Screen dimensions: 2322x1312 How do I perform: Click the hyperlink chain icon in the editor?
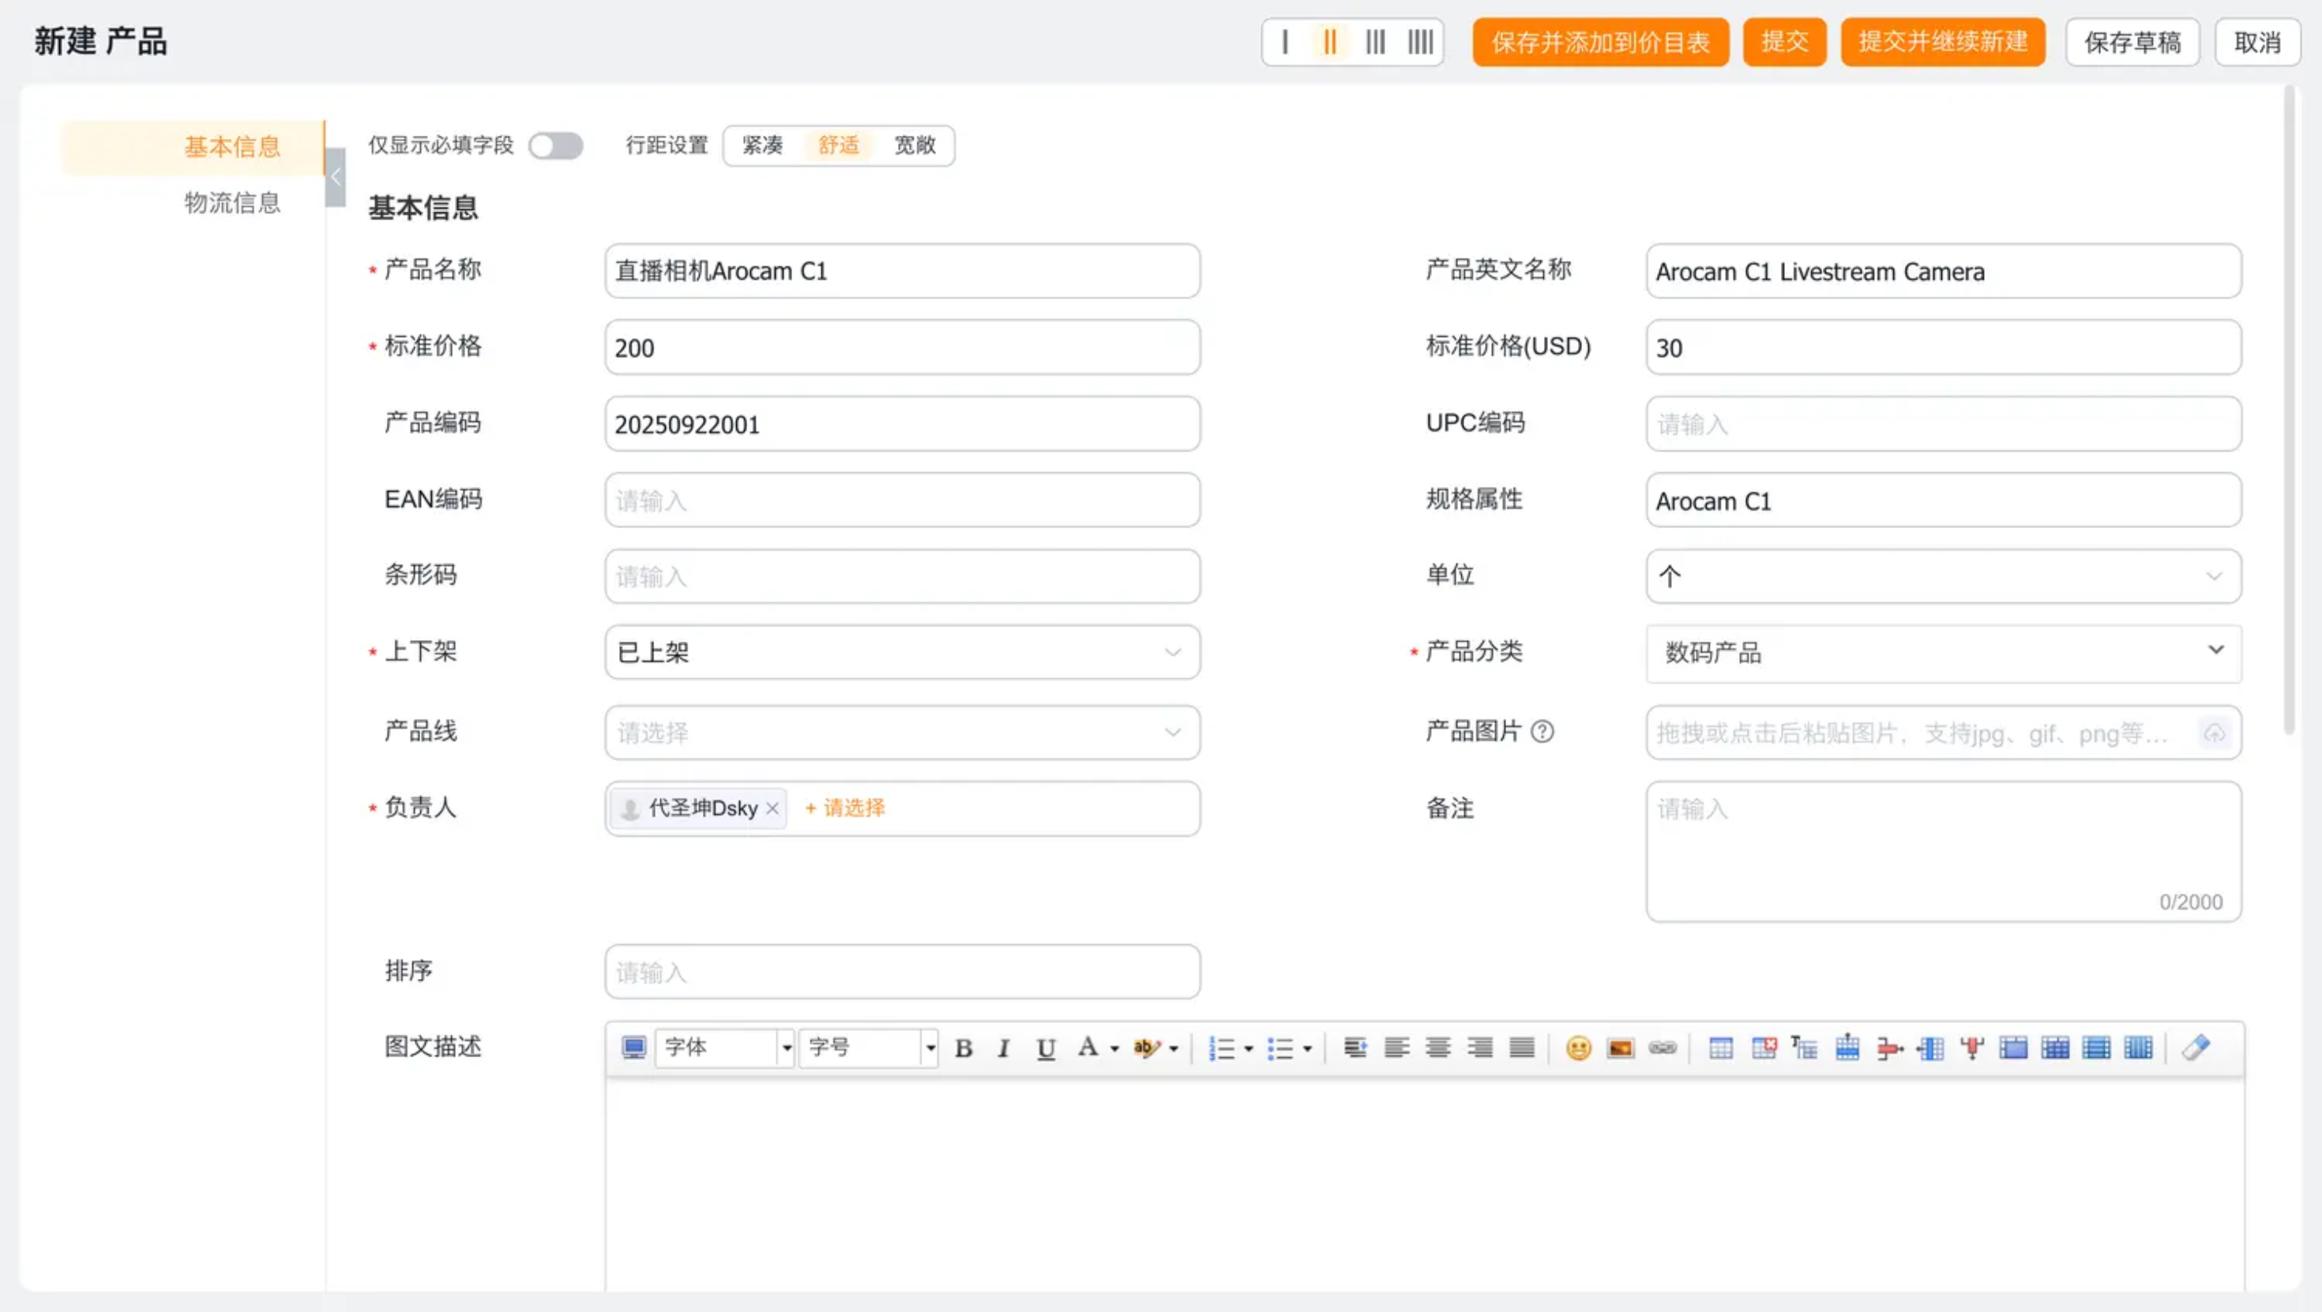(1663, 1048)
